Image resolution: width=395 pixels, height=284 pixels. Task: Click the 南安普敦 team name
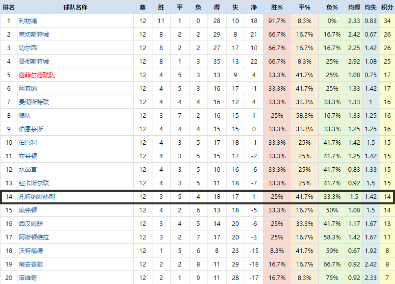(31, 264)
